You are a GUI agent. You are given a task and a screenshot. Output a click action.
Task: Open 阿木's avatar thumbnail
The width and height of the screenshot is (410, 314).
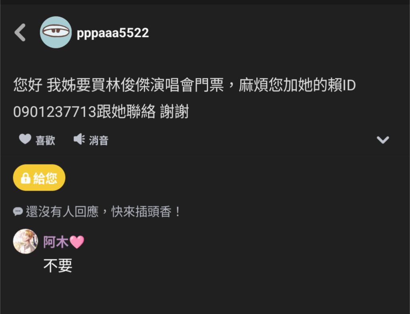pos(26,241)
